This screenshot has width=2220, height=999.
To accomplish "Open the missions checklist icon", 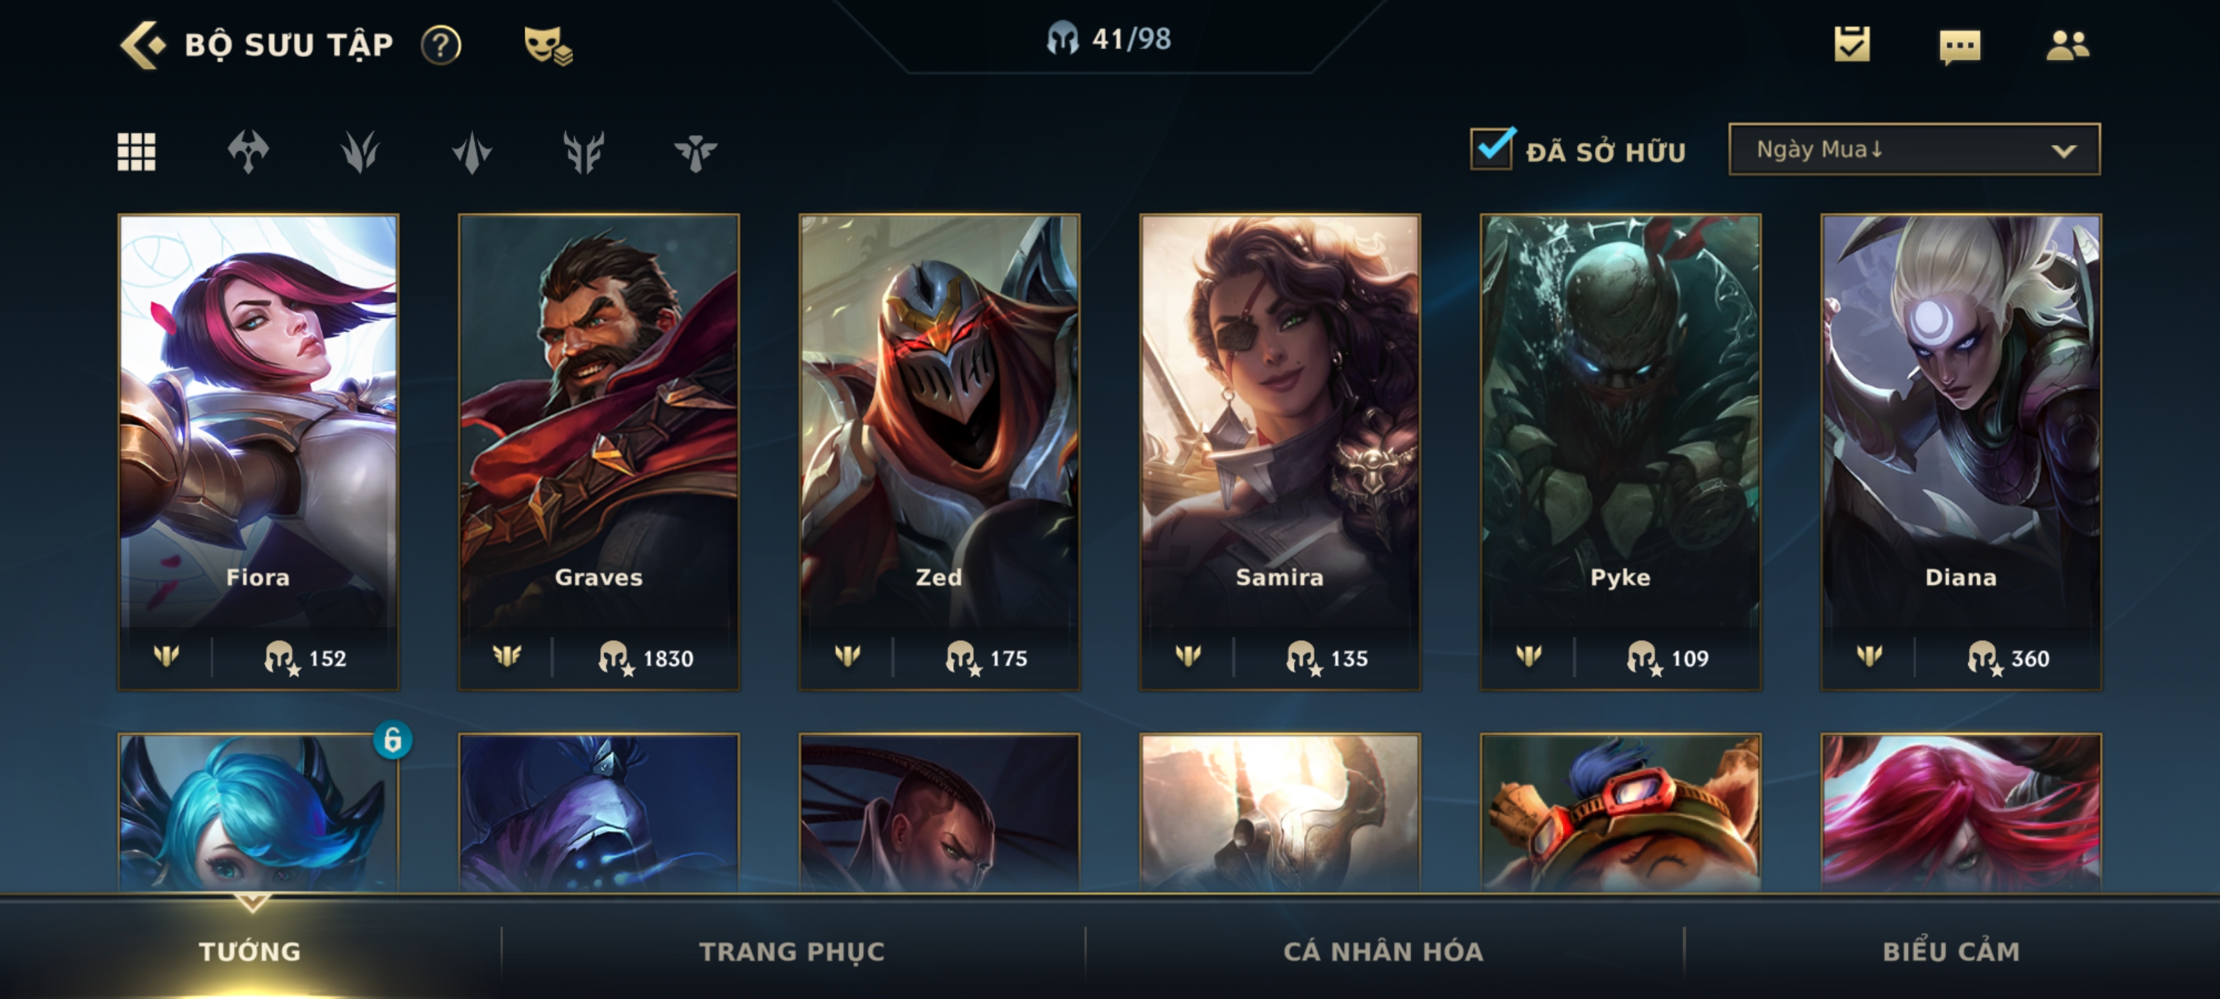I will click(x=1852, y=44).
